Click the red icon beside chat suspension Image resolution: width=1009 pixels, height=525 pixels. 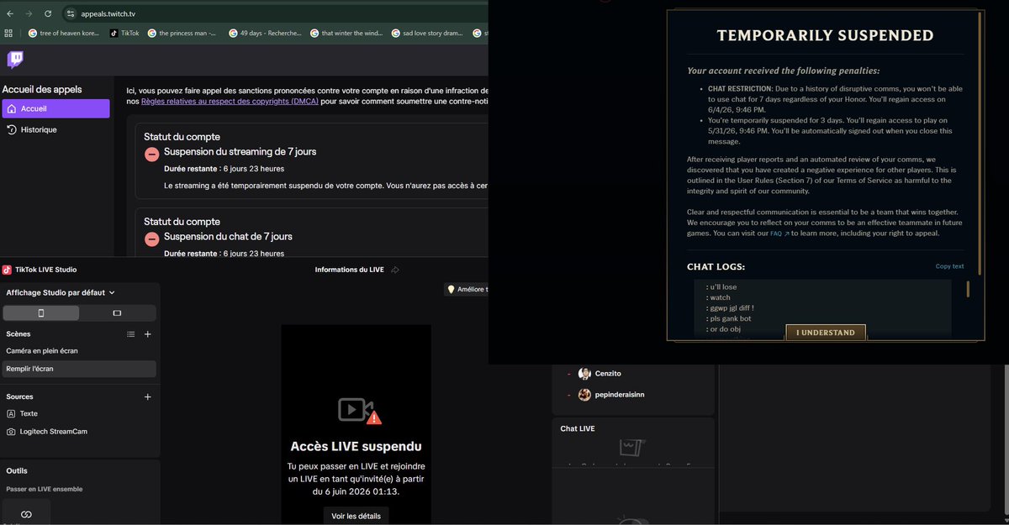pos(151,239)
